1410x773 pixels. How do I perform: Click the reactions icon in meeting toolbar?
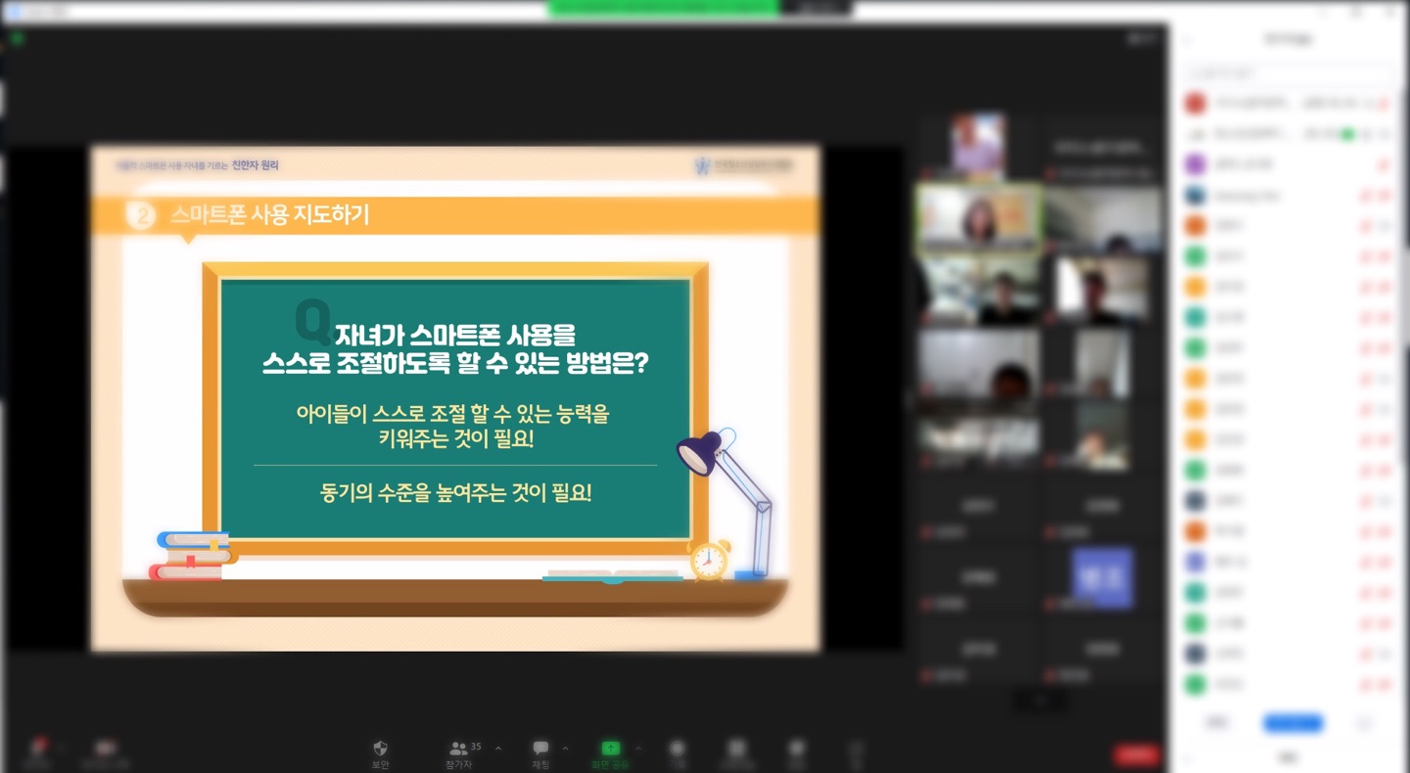797,749
